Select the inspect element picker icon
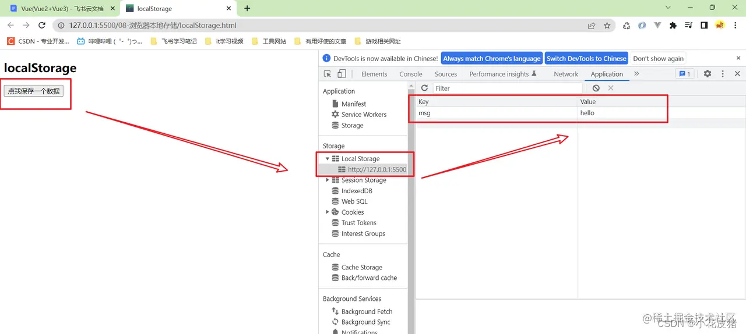 (x=328, y=74)
